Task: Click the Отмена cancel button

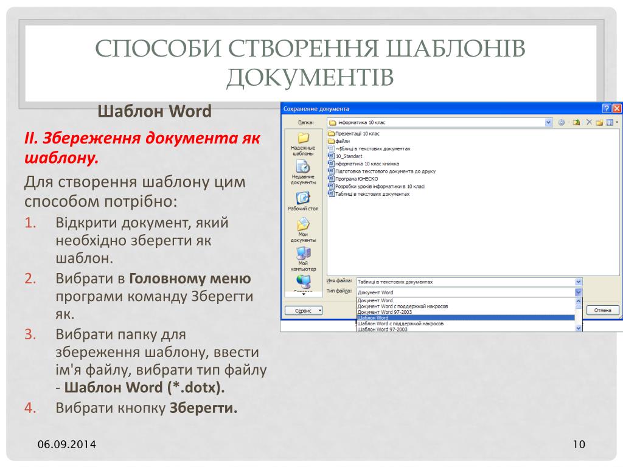Action: [x=602, y=310]
